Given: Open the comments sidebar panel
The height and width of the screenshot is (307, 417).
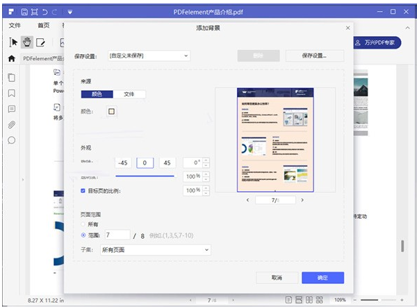Looking at the screenshot, I should (x=12, y=109).
